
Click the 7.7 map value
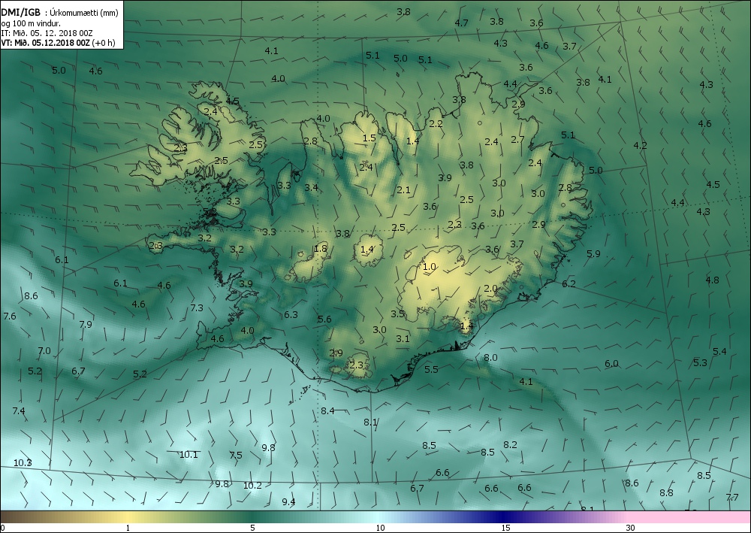click(x=731, y=497)
